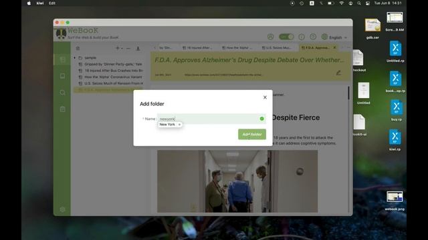
Task: Close the F.D.A. Approve tab
Action: click(334, 47)
